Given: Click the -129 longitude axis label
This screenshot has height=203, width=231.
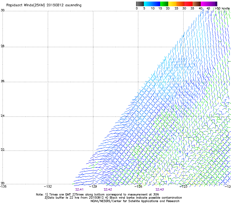Looking at the screenshot, I should 93,186.
